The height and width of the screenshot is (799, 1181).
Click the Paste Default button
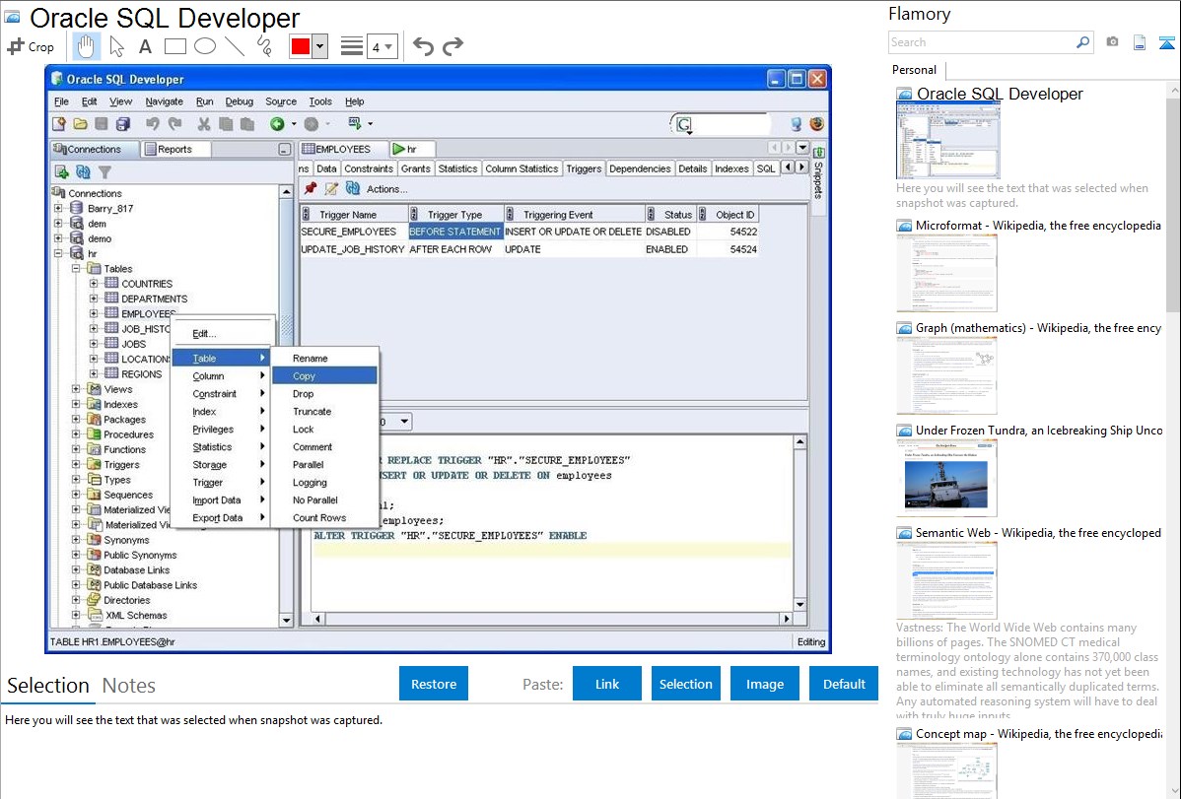pos(844,684)
